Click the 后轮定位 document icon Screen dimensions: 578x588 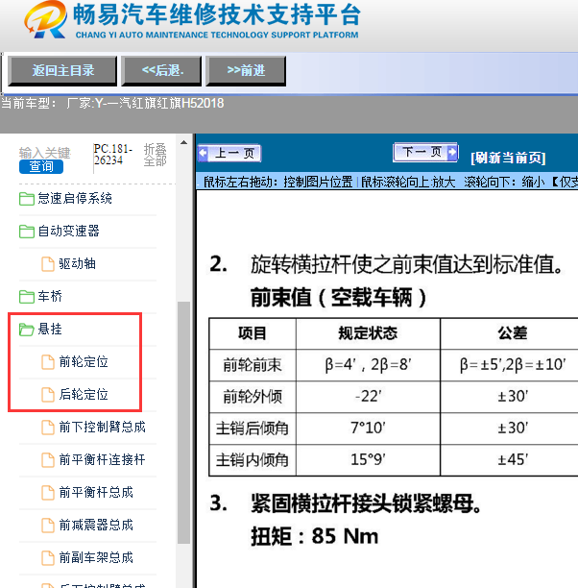click(48, 395)
